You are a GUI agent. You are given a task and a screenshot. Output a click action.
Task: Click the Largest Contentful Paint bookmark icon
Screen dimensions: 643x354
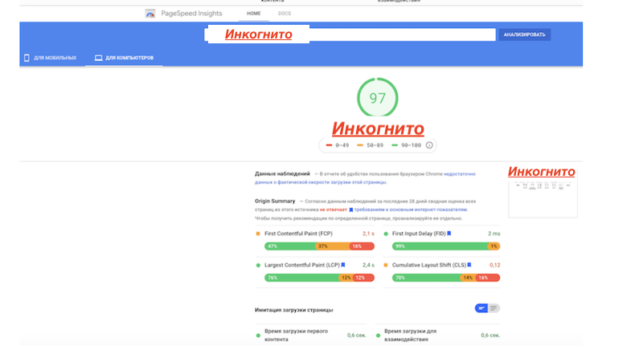point(343,265)
